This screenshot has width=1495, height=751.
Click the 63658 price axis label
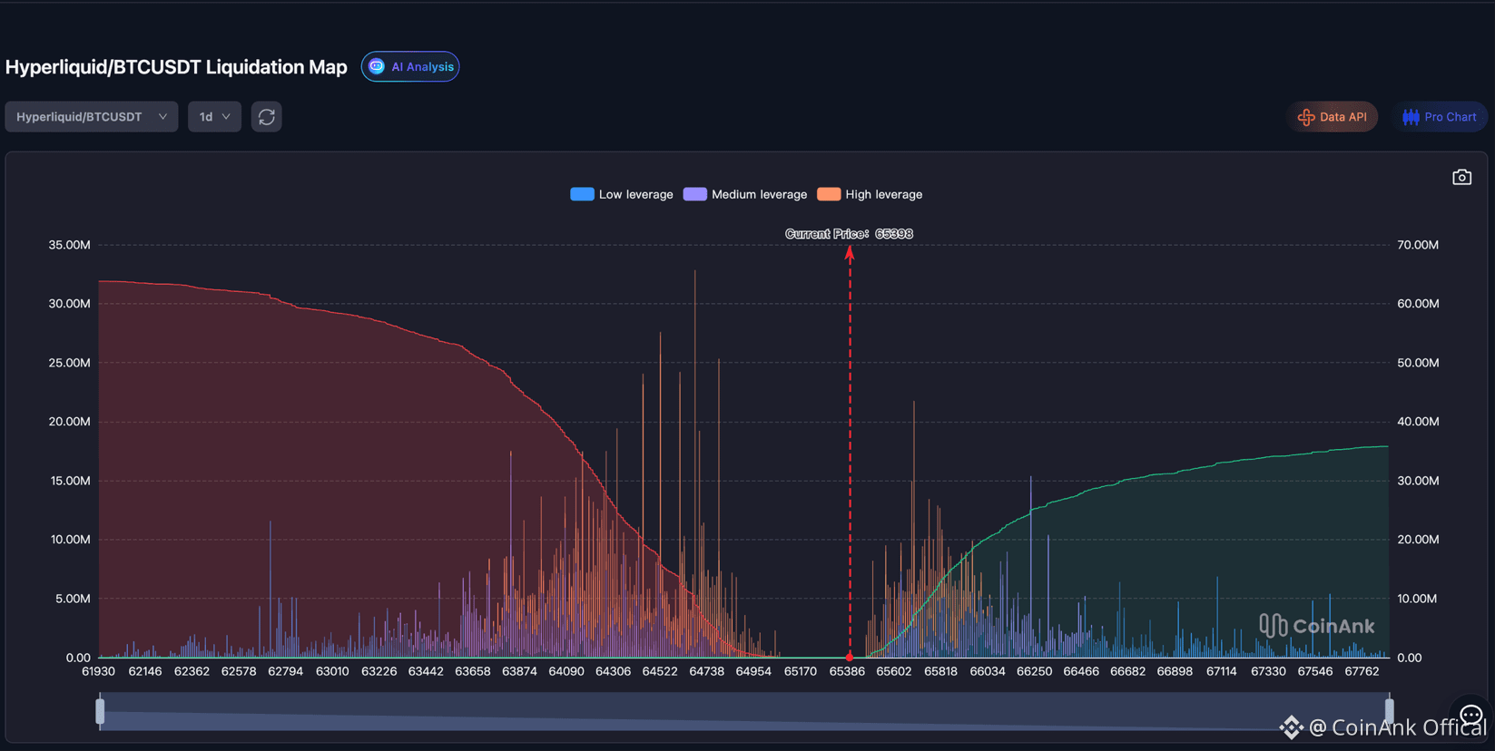coord(472,671)
